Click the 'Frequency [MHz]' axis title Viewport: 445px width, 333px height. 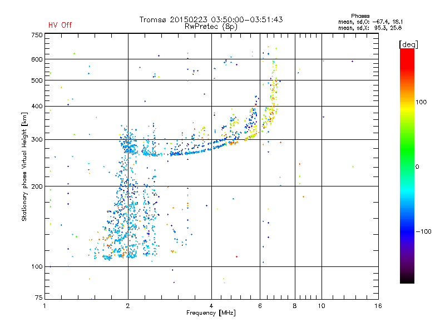coord(211,313)
